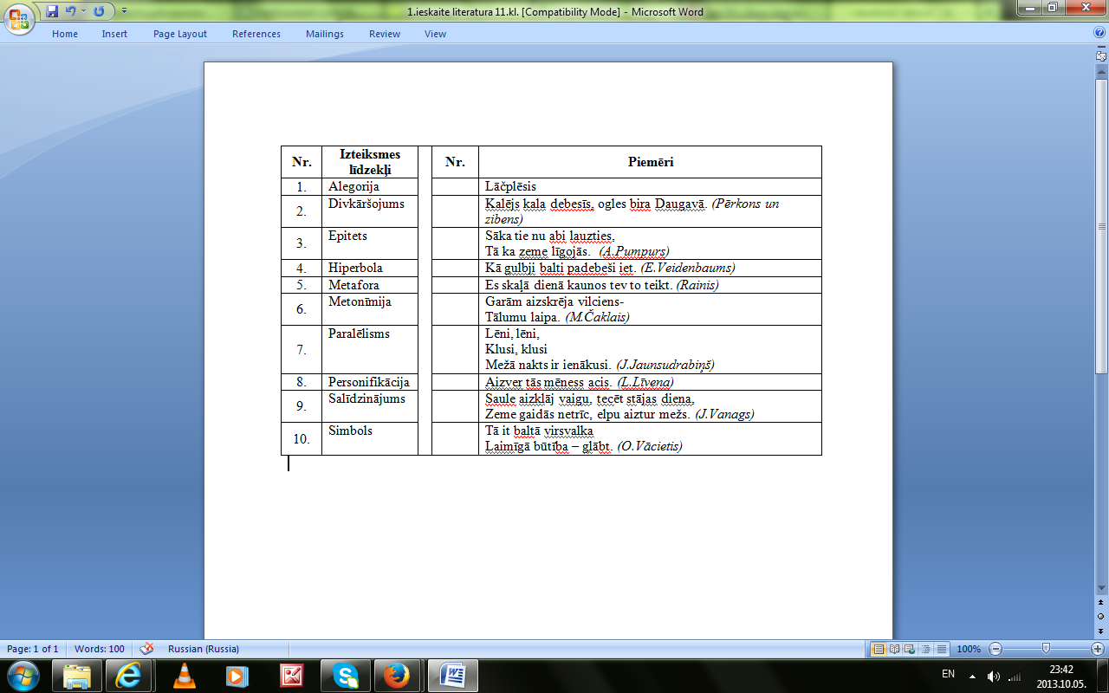Launch Internet Explorer from taskbar
1109x693 pixels.
point(128,675)
